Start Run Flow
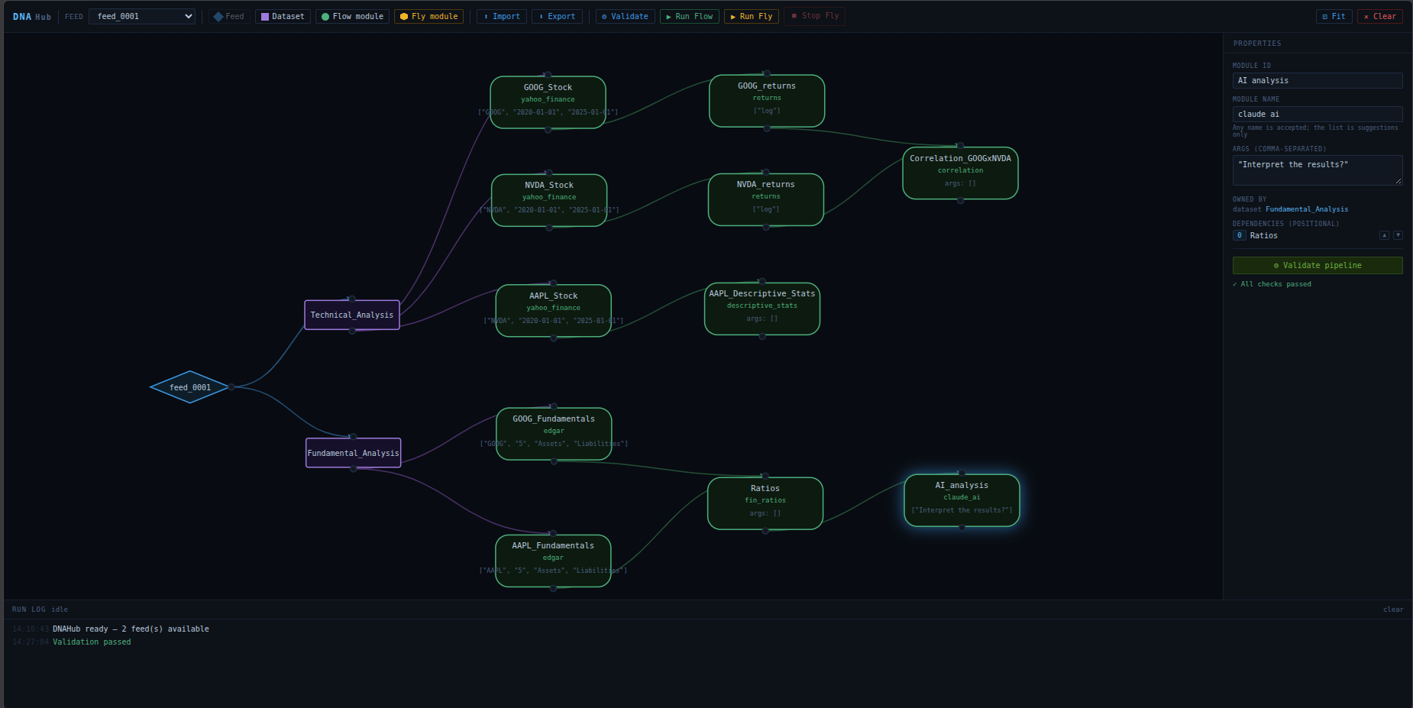 click(x=690, y=16)
